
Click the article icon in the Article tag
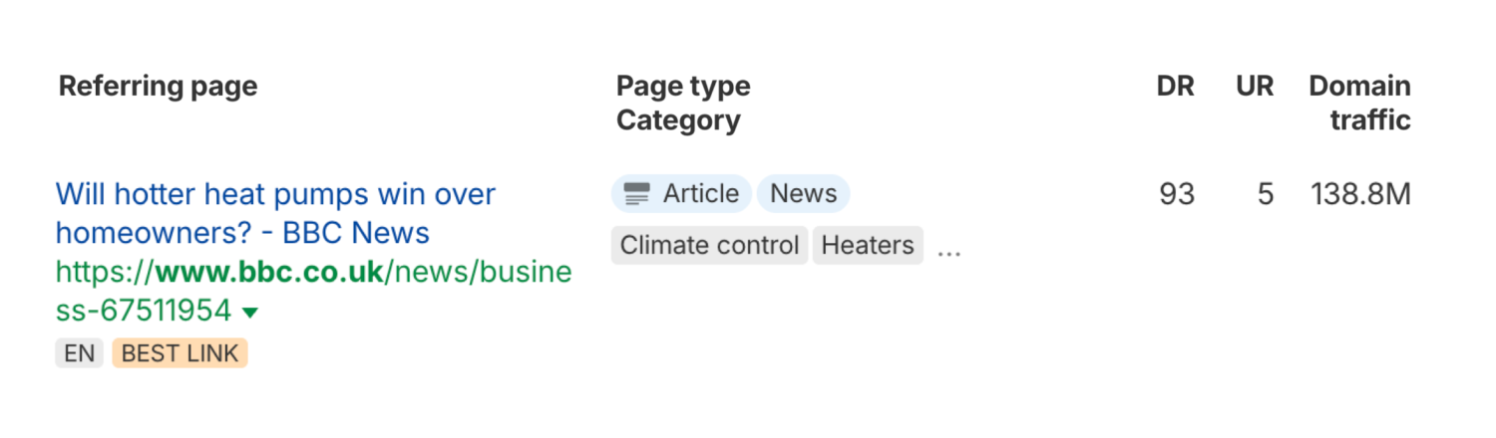637,194
